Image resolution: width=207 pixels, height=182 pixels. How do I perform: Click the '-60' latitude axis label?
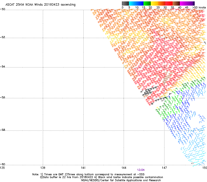coord(3,164)
